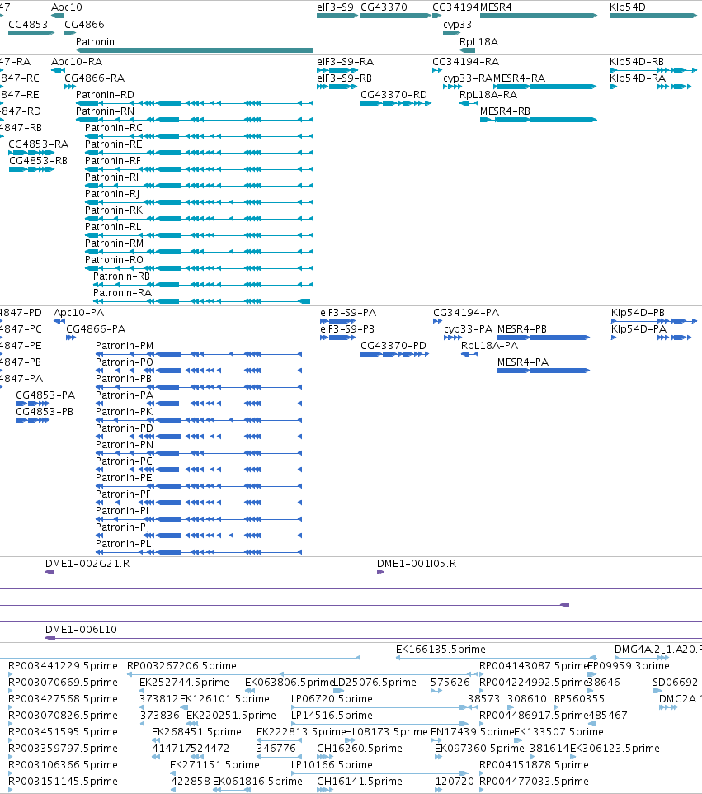Click transcript label CG4866-RA
Screen dimensions: 702x794
click(x=94, y=78)
